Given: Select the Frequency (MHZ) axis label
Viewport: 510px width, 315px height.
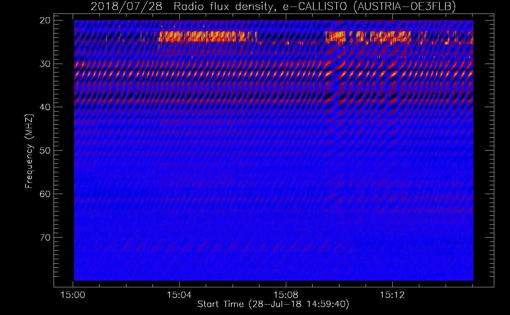Looking at the screenshot, I should [29, 151].
